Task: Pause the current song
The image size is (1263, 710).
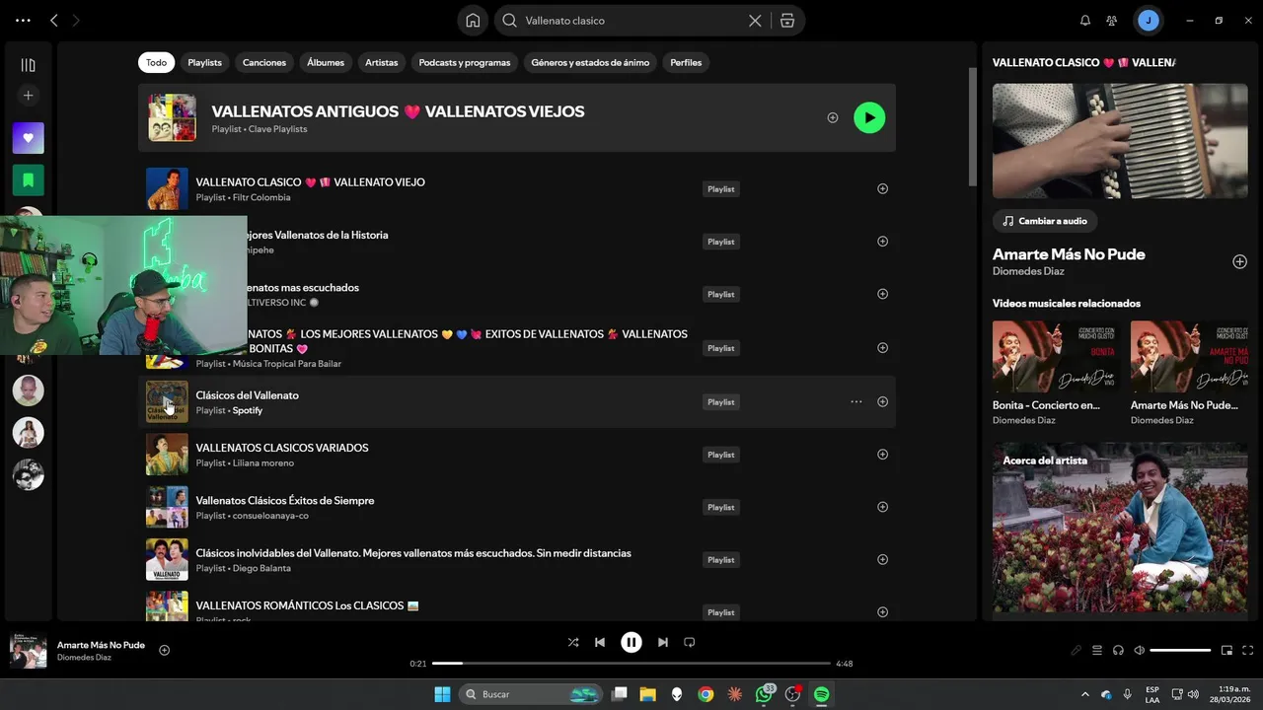Action: pyautogui.click(x=631, y=642)
